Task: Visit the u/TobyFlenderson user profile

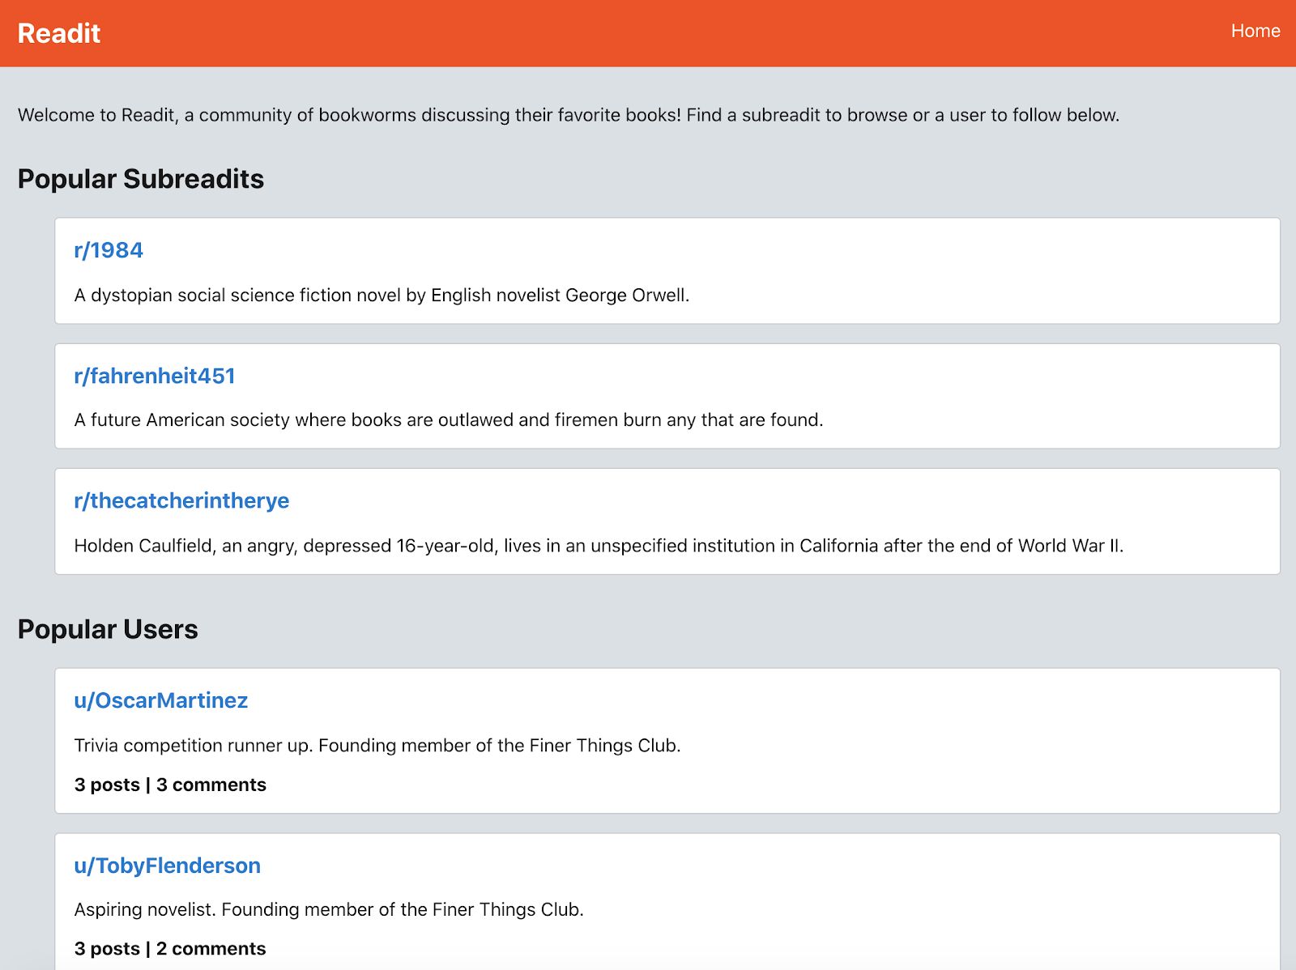Action: click(168, 866)
